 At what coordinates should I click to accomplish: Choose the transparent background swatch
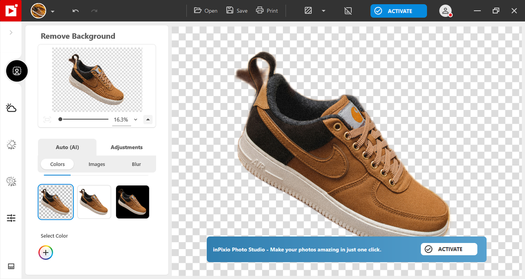[x=56, y=202]
